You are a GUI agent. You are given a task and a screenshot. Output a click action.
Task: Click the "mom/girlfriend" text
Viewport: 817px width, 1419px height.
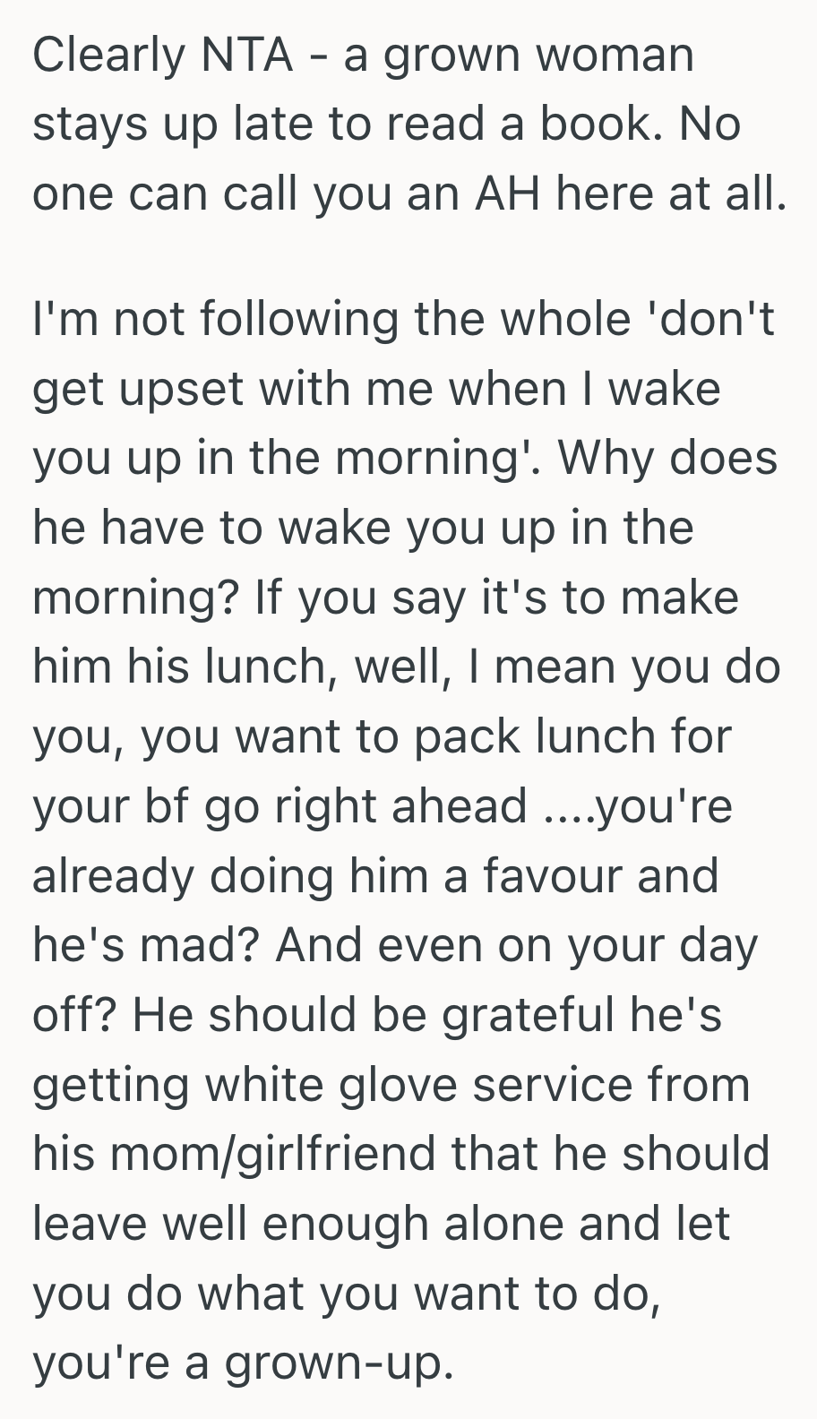click(x=279, y=1153)
